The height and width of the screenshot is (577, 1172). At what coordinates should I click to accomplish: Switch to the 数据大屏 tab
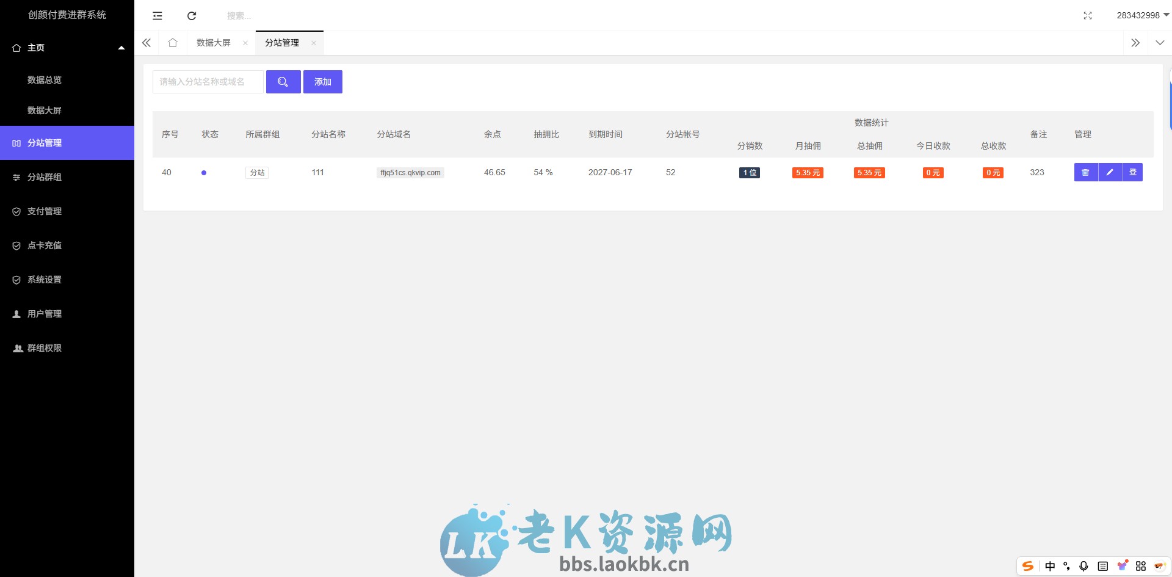[x=212, y=43]
